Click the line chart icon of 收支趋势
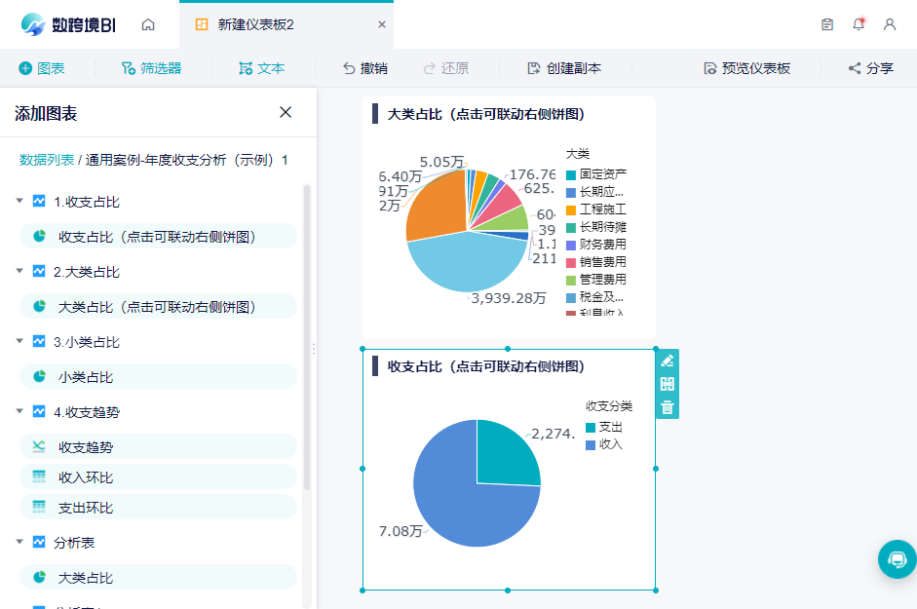The height and width of the screenshot is (609, 917). [39, 446]
